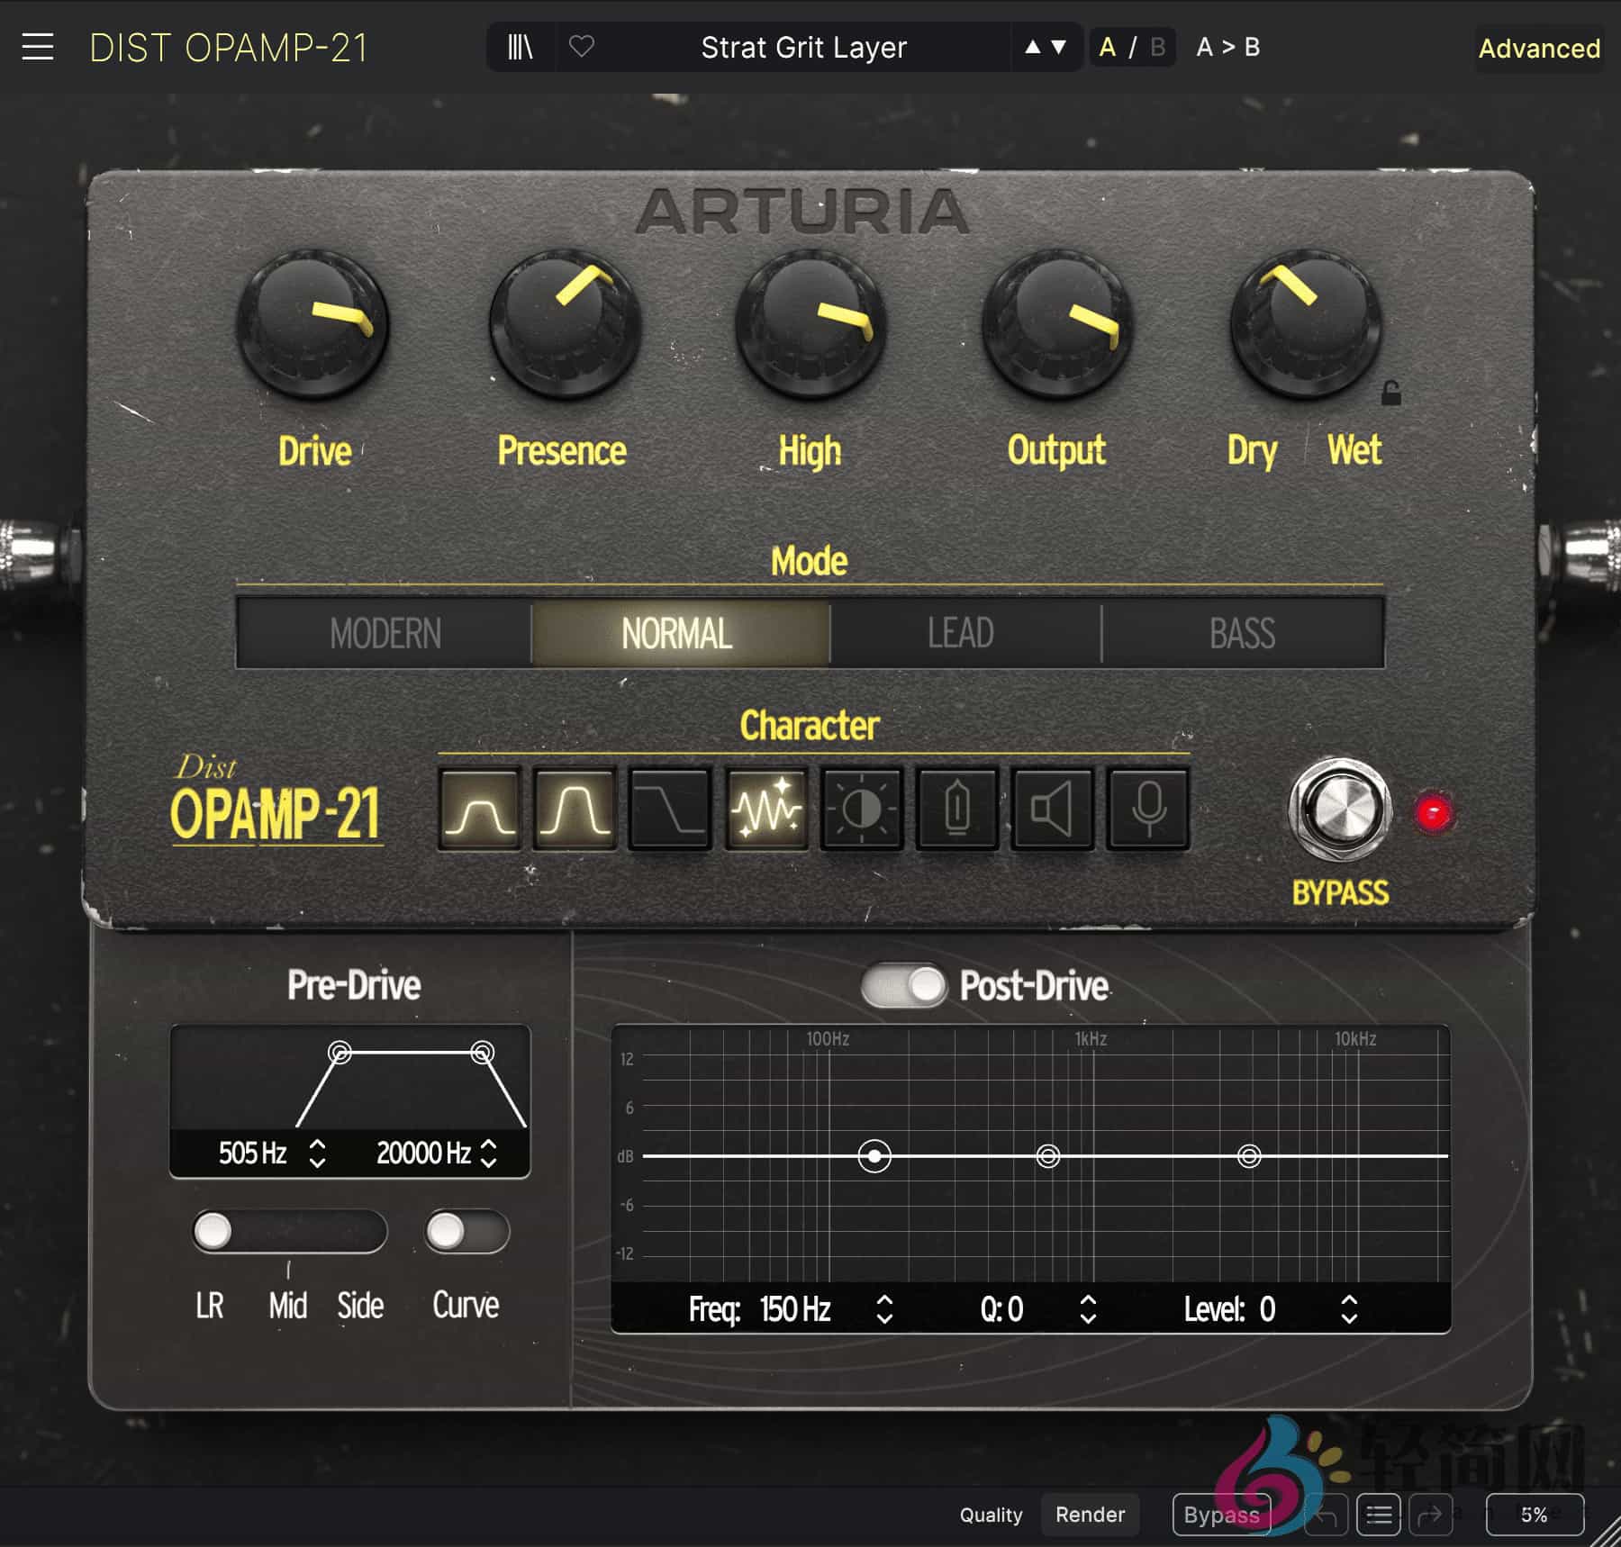This screenshot has width=1621, height=1547.
Task: Select the low-pass filter Character icon
Action: click(x=670, y=809)
